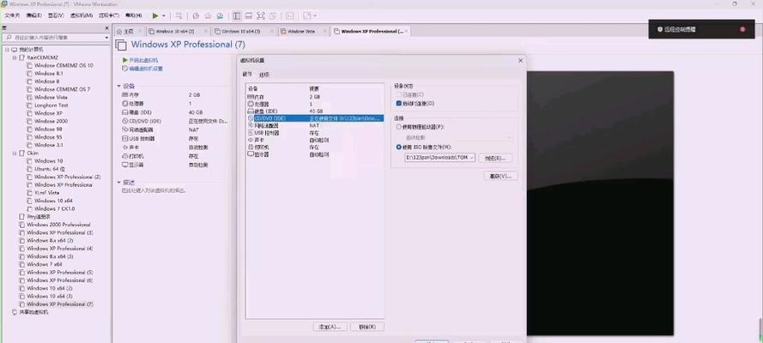Screen dimensions: 763x343
Task: Click the Unity mode toolbar icon
Action: 273,16
